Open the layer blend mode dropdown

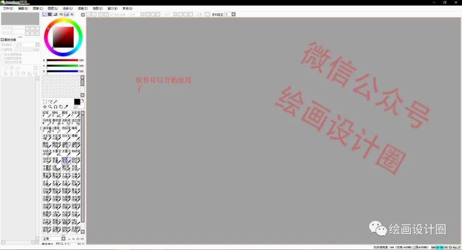pyautogui.click(x=37, y=45)
